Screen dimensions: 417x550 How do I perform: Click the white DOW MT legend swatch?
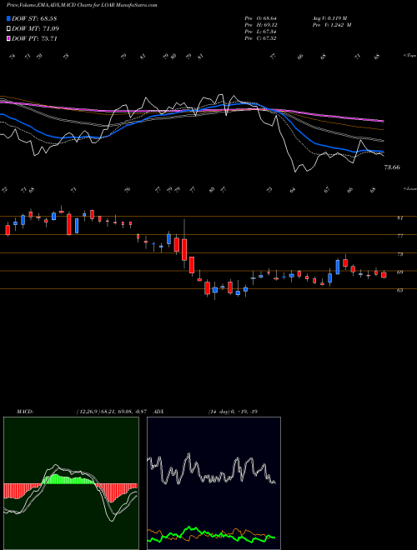point(8,29)
